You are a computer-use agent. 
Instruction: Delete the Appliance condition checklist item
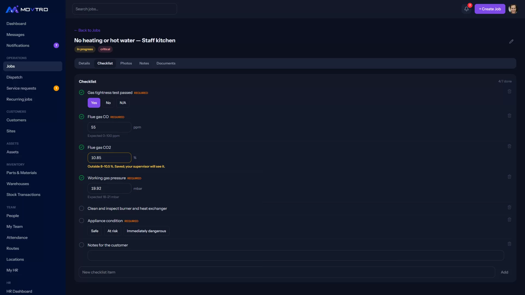point(509,220)
